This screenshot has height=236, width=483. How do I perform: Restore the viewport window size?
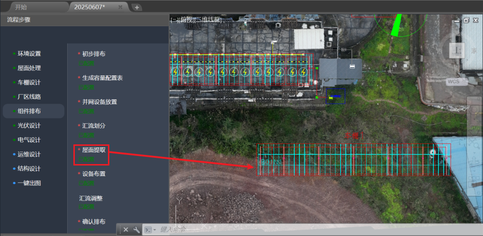(466, 20)
